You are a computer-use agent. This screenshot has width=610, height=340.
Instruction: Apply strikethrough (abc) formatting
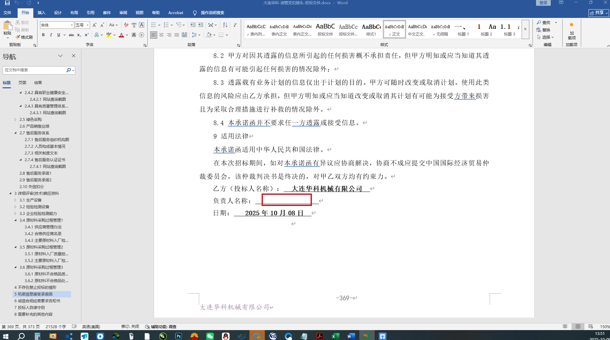point(71,35)
